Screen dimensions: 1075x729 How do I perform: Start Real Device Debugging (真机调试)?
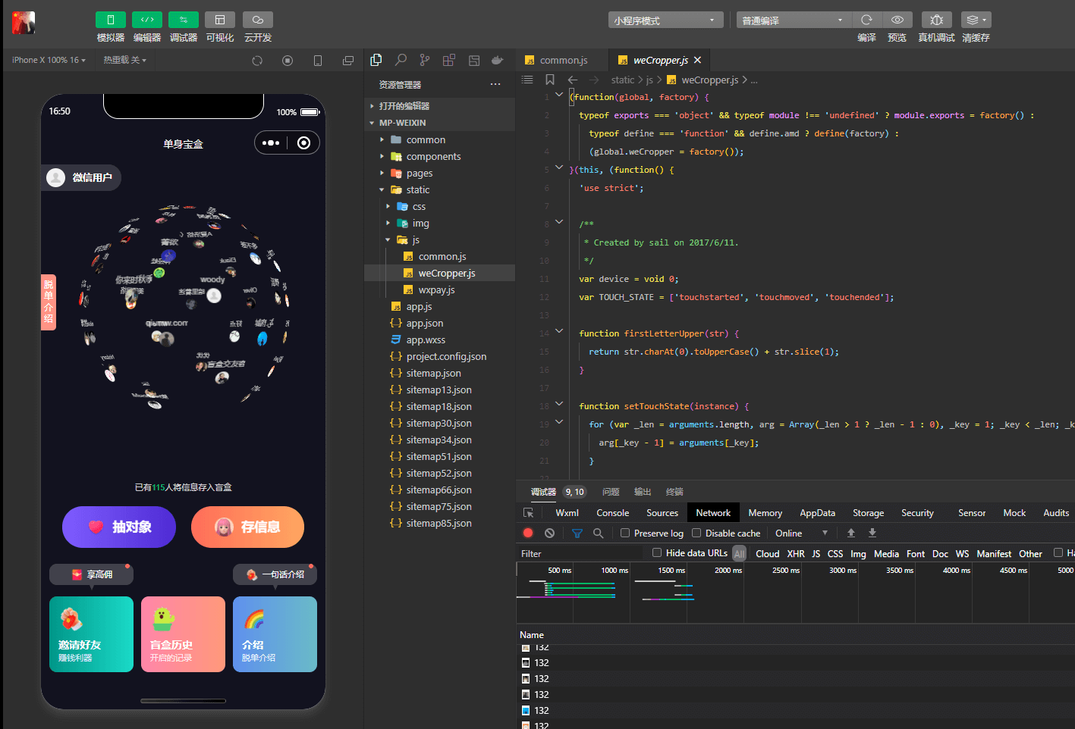(936, 20)
